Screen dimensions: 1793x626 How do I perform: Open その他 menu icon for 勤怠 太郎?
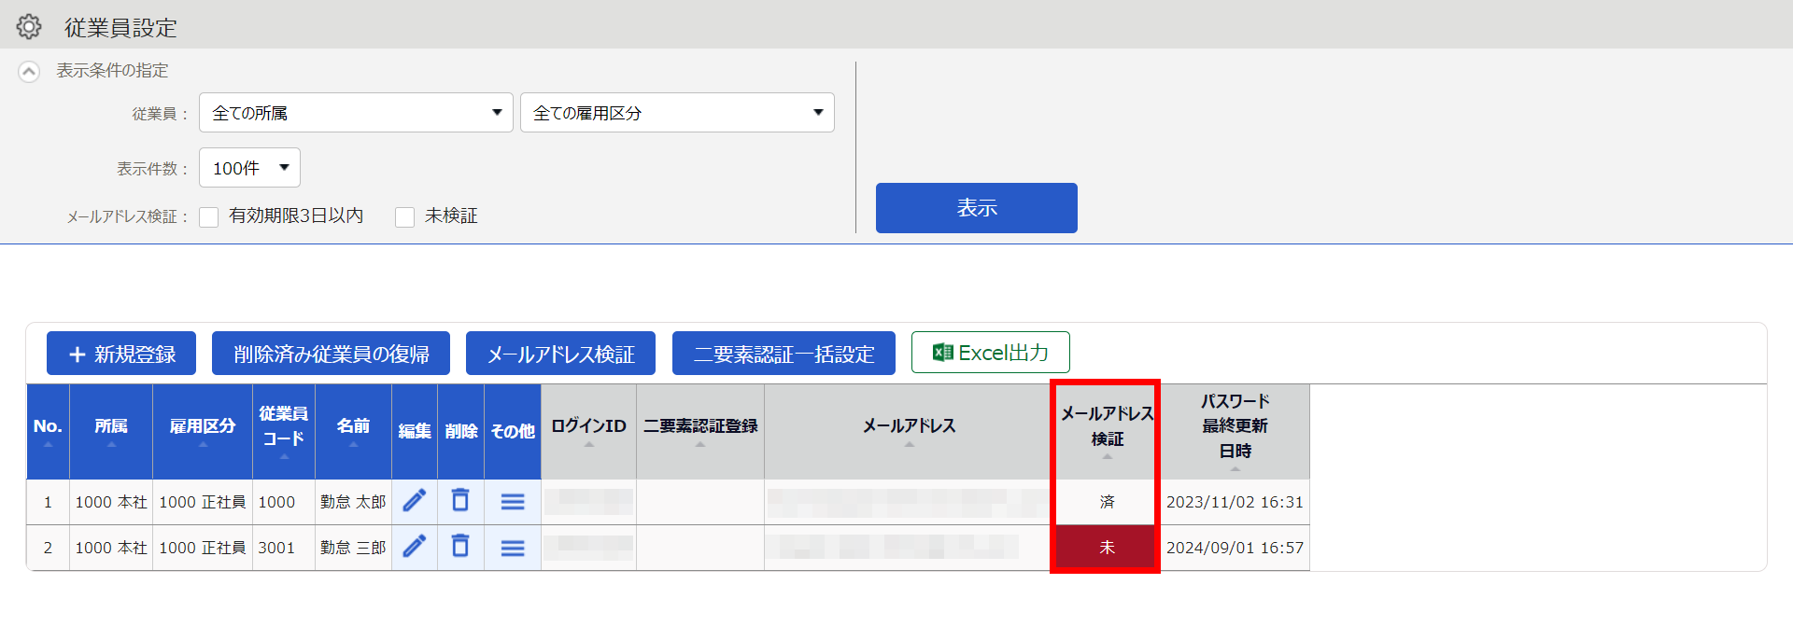513,502
